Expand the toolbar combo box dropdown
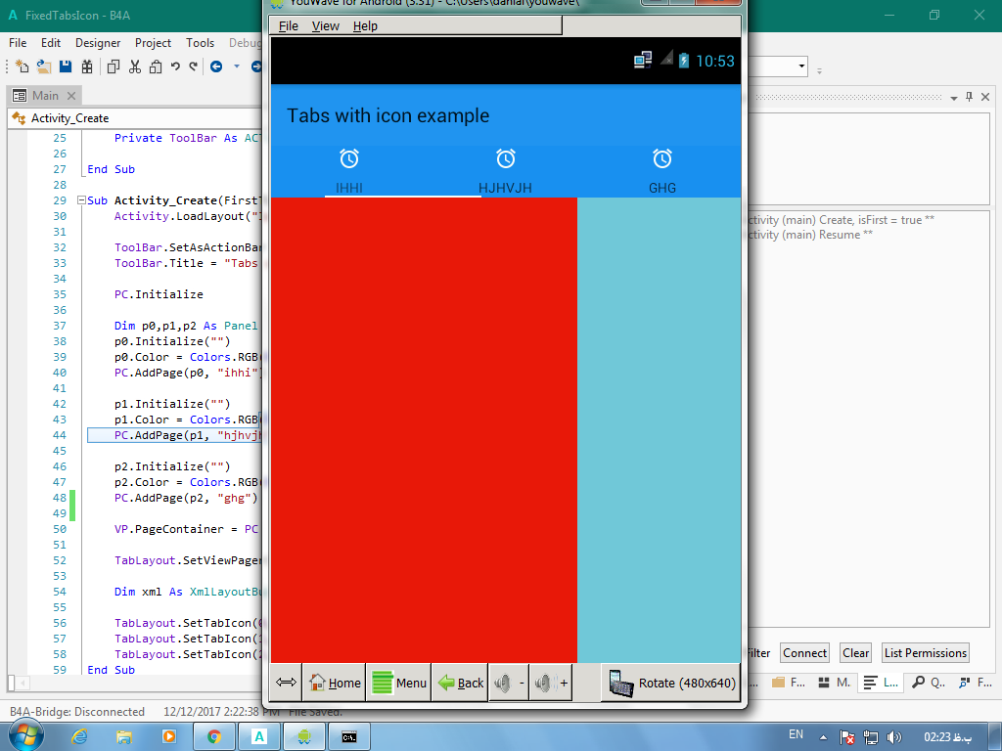1002x751 pixels. pyautogui.click(x=802, y=66)
